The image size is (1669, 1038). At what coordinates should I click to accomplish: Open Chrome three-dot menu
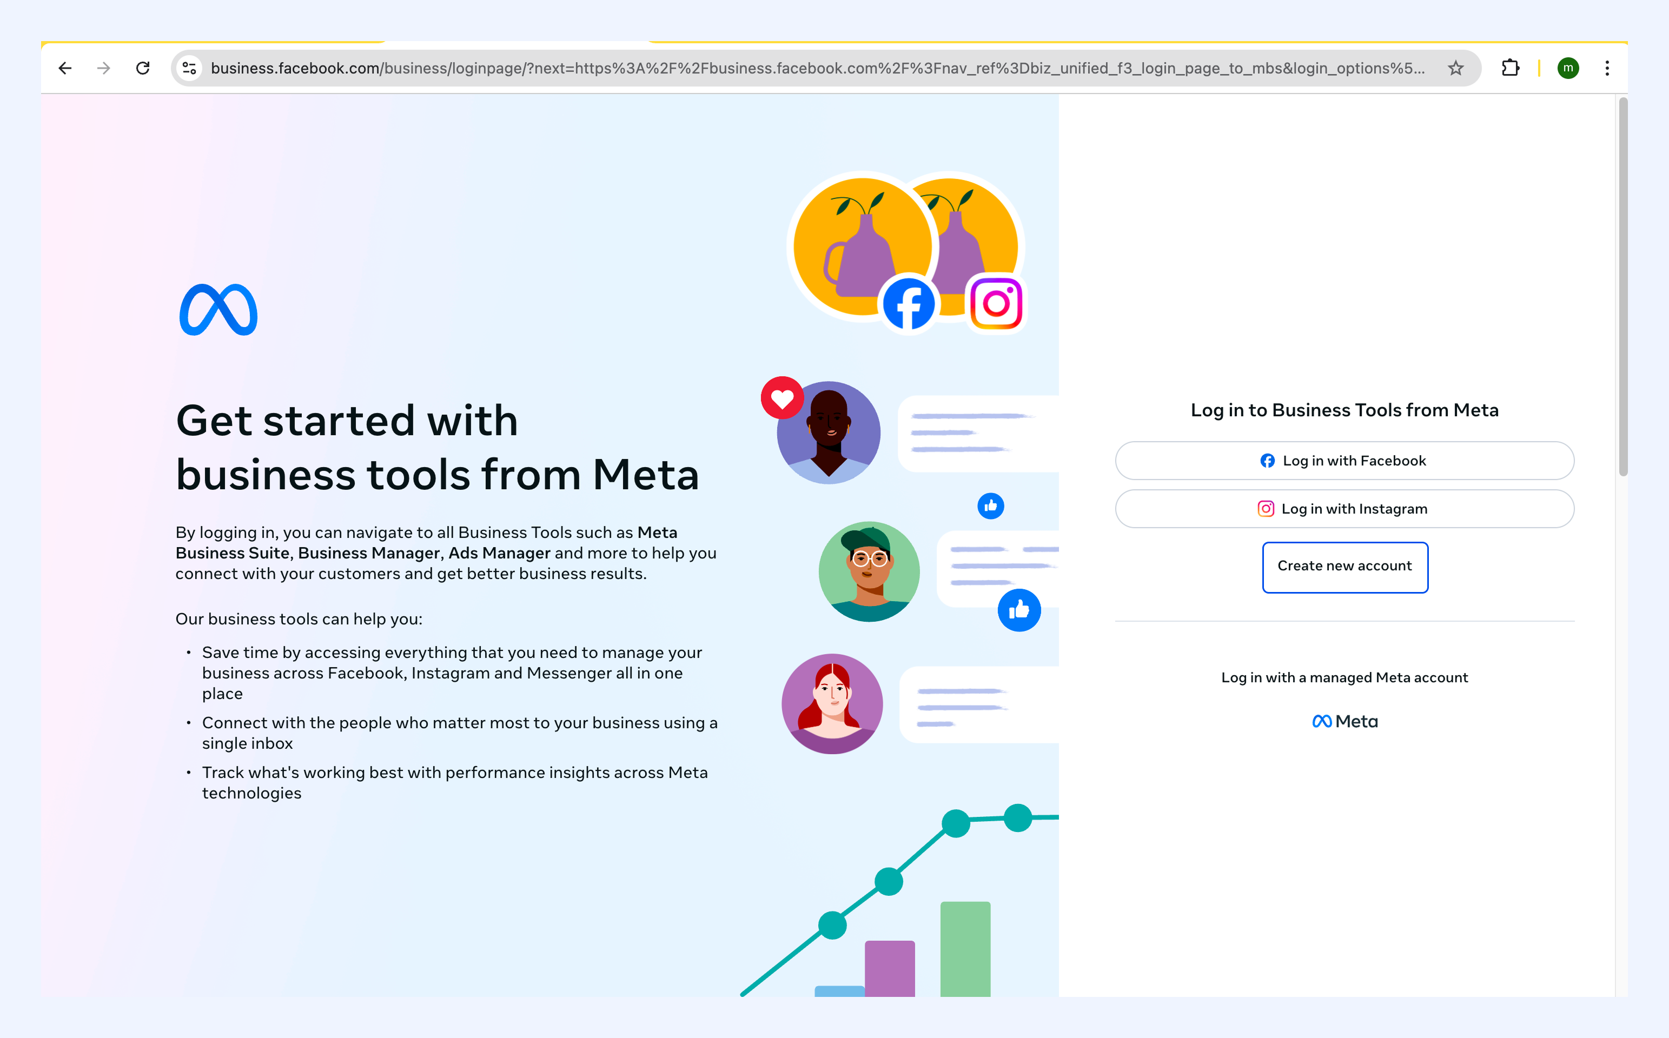coord(1607,68)
